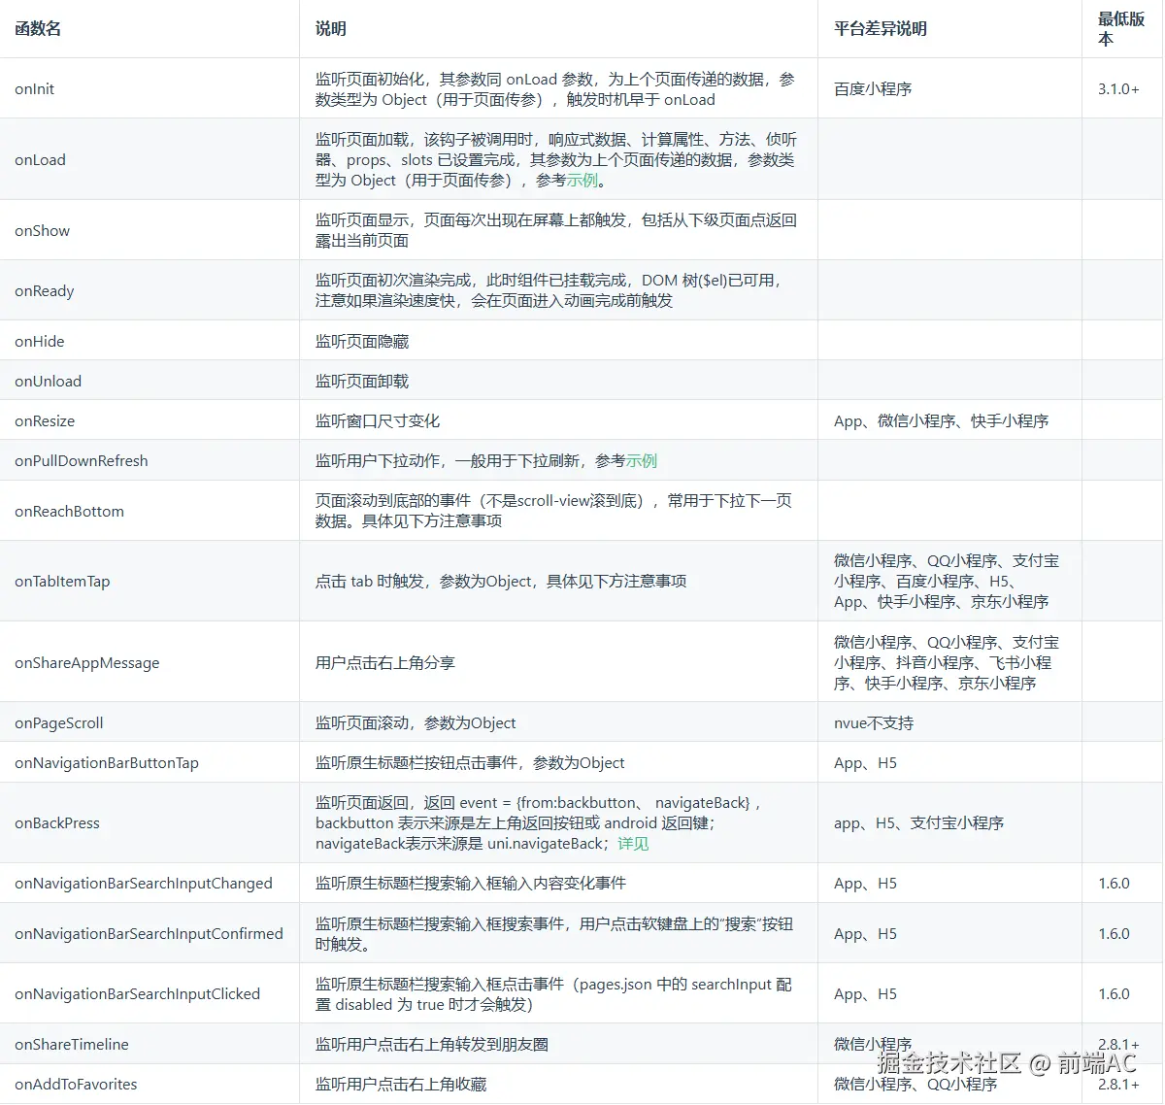Select the onAddToFavorites function name
Screen dimensions: 1165x1105
click(76, 1084)
